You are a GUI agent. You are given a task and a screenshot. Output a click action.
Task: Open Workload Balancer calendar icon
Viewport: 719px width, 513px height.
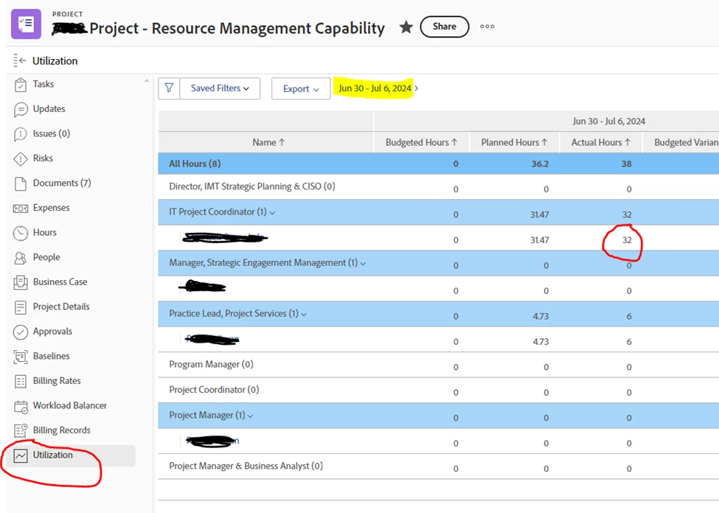[21, 406]
